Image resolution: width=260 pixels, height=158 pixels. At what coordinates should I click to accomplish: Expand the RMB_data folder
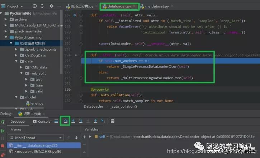(x=27, y=67)
